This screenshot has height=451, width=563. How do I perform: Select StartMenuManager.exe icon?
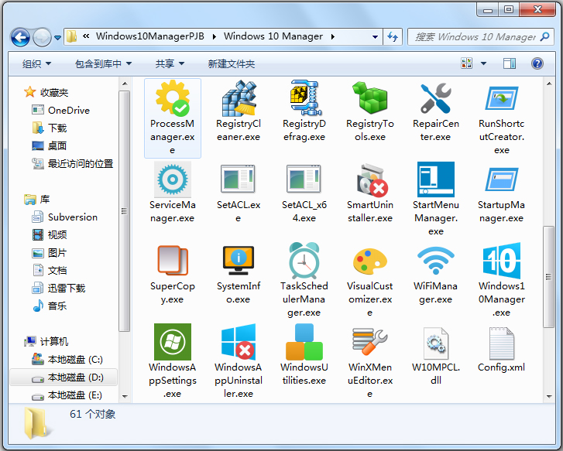[x=436, y=179]
